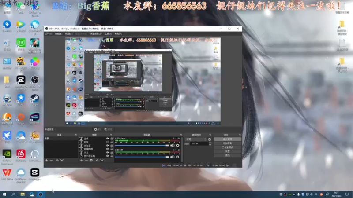Viewport: 353px width, 198px height.
Task: Adjust the 桌面音频 volume slider
Action: pyautogui.click(x=142, y=157)
